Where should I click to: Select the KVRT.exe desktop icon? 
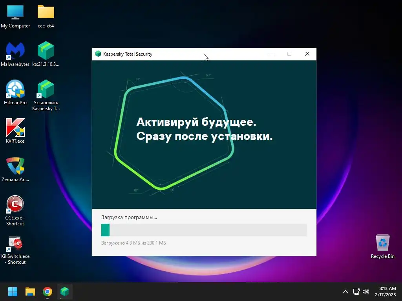[x=15, y=131]
